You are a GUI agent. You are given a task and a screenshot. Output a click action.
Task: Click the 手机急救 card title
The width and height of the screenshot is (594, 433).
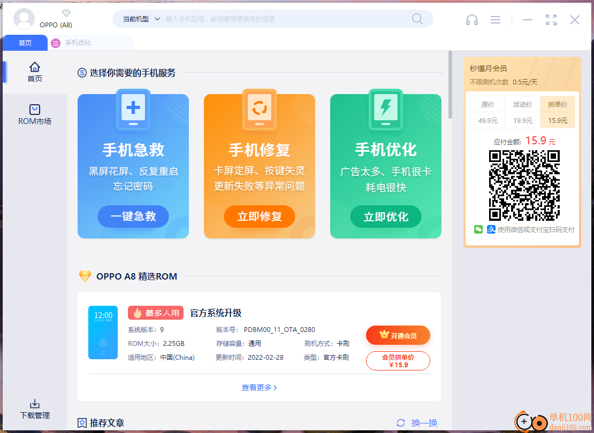(133, 150)
